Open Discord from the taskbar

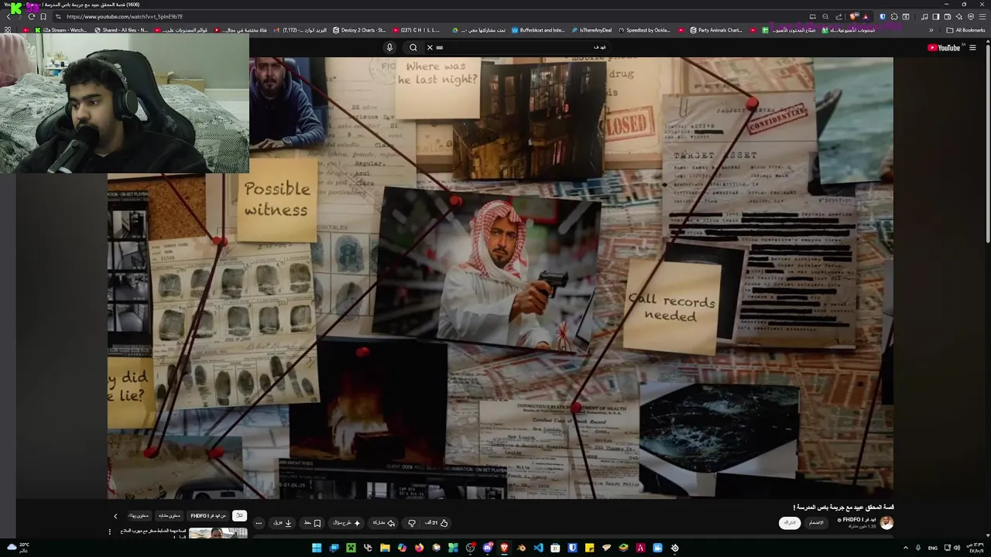click(487, 548)
